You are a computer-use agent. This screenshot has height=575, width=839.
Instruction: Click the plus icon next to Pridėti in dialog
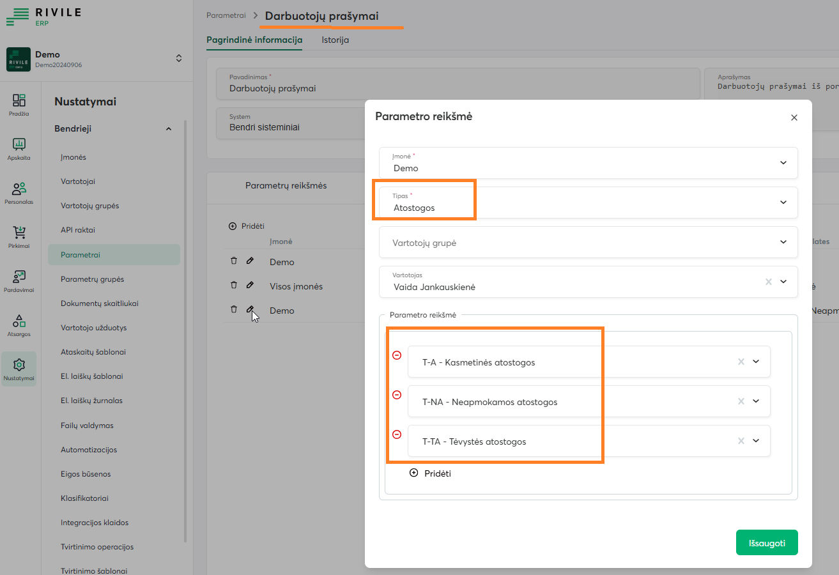(413, 473)
